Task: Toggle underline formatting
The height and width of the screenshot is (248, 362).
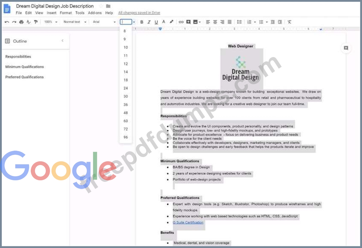Action: coord(156,22)
